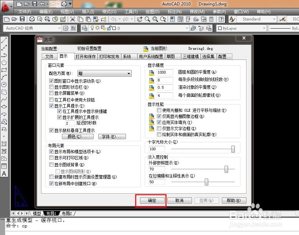This screenshot has height=235, width=299.
Task: Switch to the 打开和保存 tab
Action: pyautogui.click(x=86, y=56)
